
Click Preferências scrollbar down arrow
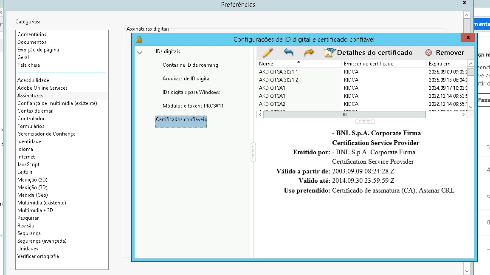point(467,271)
